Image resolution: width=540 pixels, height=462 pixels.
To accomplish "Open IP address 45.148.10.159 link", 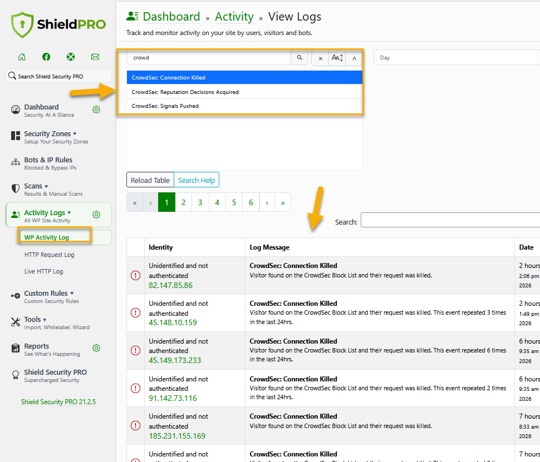I will 173,322.
